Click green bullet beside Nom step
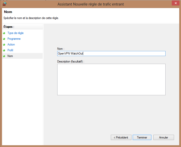The height and width of the screenshot is (147, 181). tap(4, 56)
